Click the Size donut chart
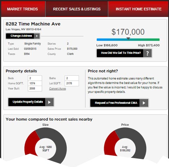Viewport: 169px width, 167px height. [46, 145]
